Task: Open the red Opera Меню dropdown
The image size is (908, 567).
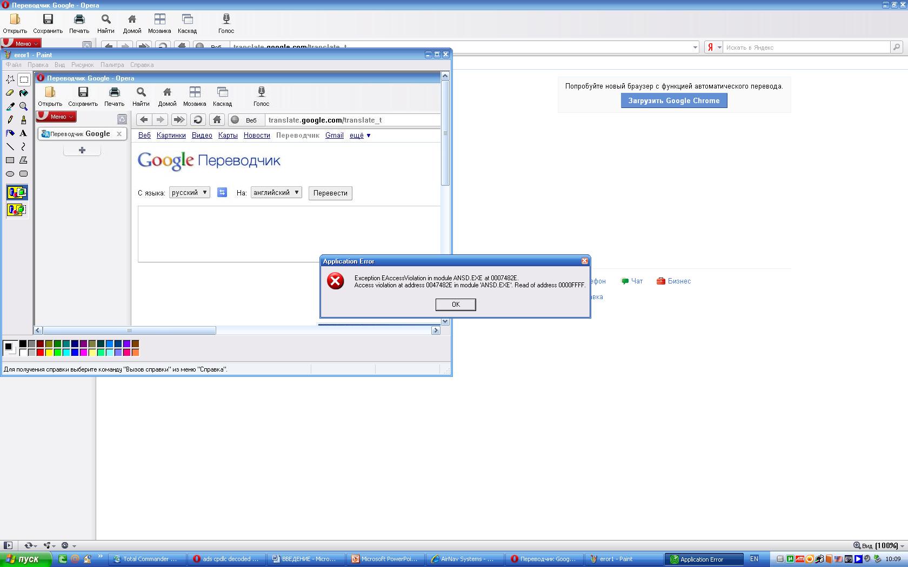Action: [x=21, y=44]
